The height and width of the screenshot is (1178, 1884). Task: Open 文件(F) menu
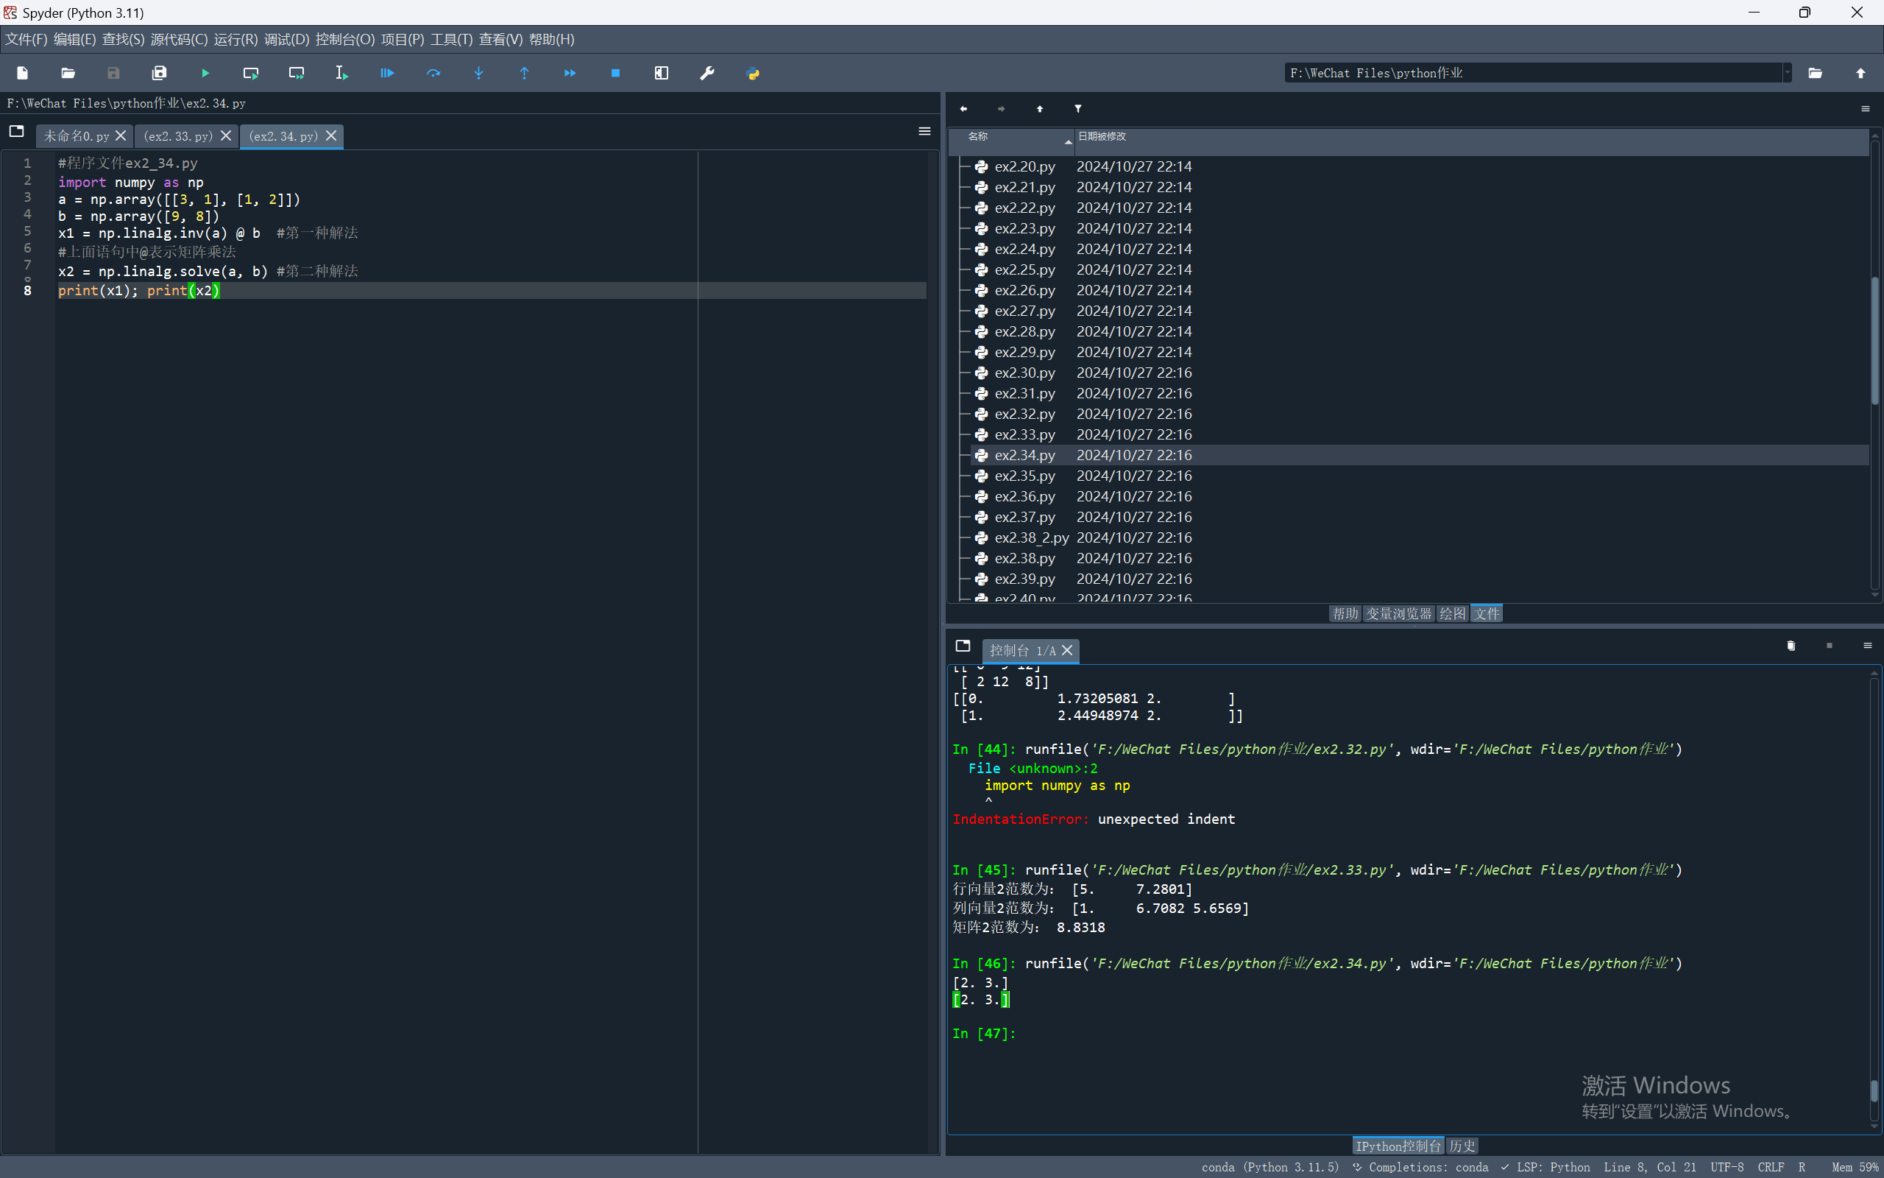coord(26,40)
